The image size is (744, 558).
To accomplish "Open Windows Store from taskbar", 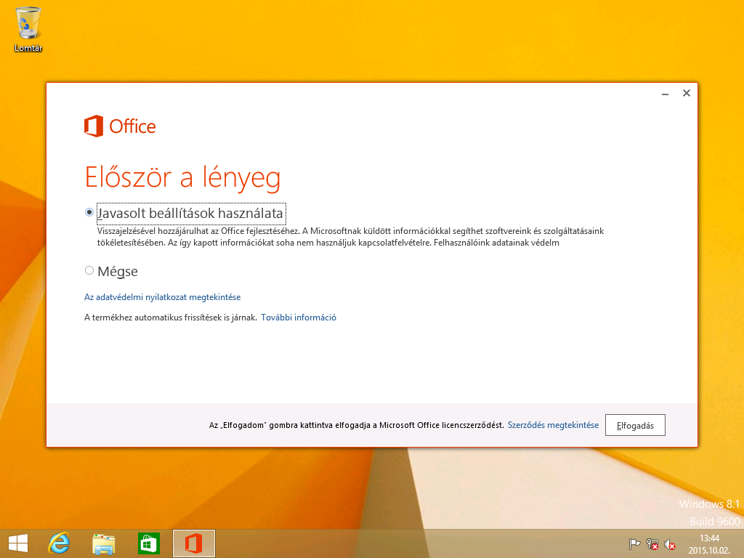I will tap(148, 543).
